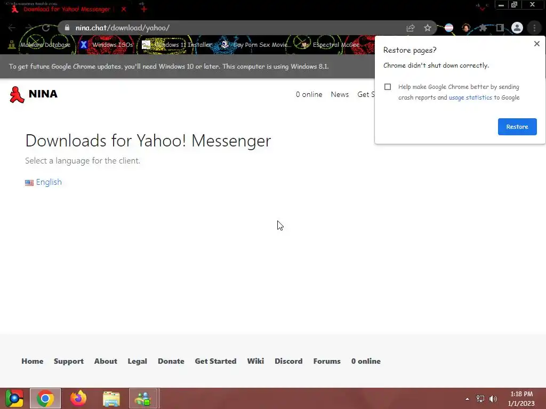Enable sending crash reports checkbox
The image size is (546, 409).
[388, 87]
